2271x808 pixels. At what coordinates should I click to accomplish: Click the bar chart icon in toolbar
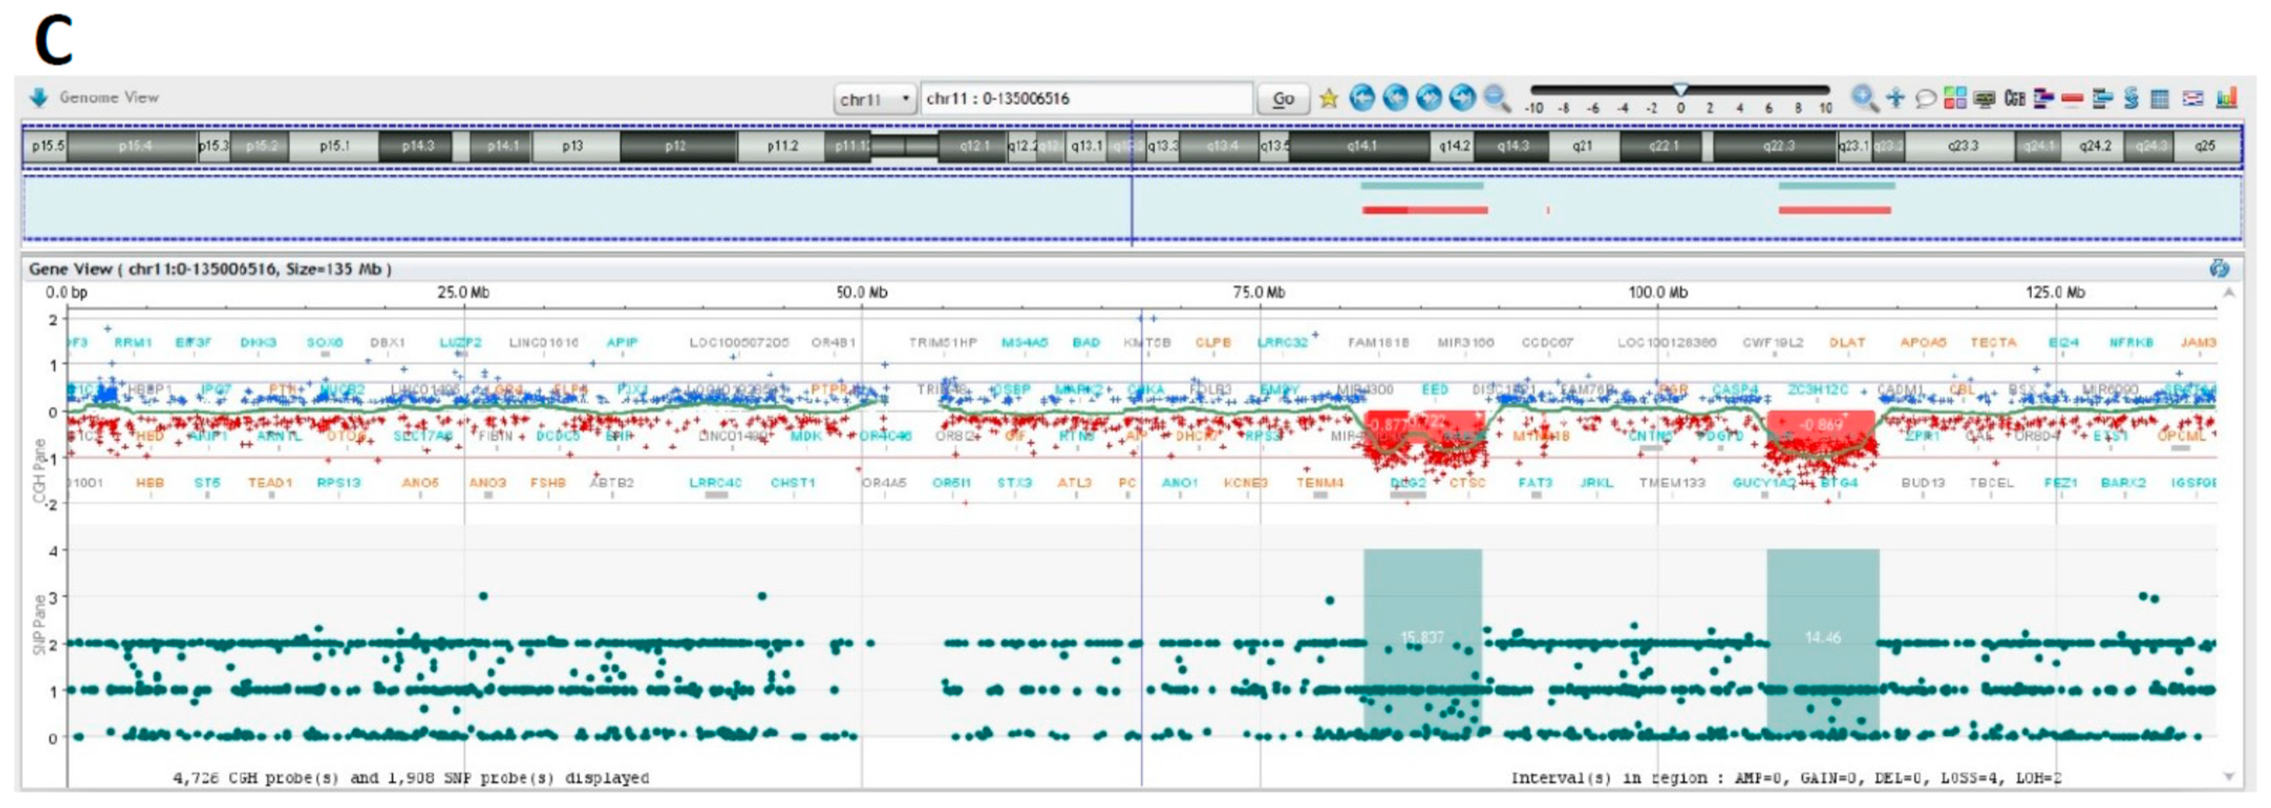[x=2226, y=98]
